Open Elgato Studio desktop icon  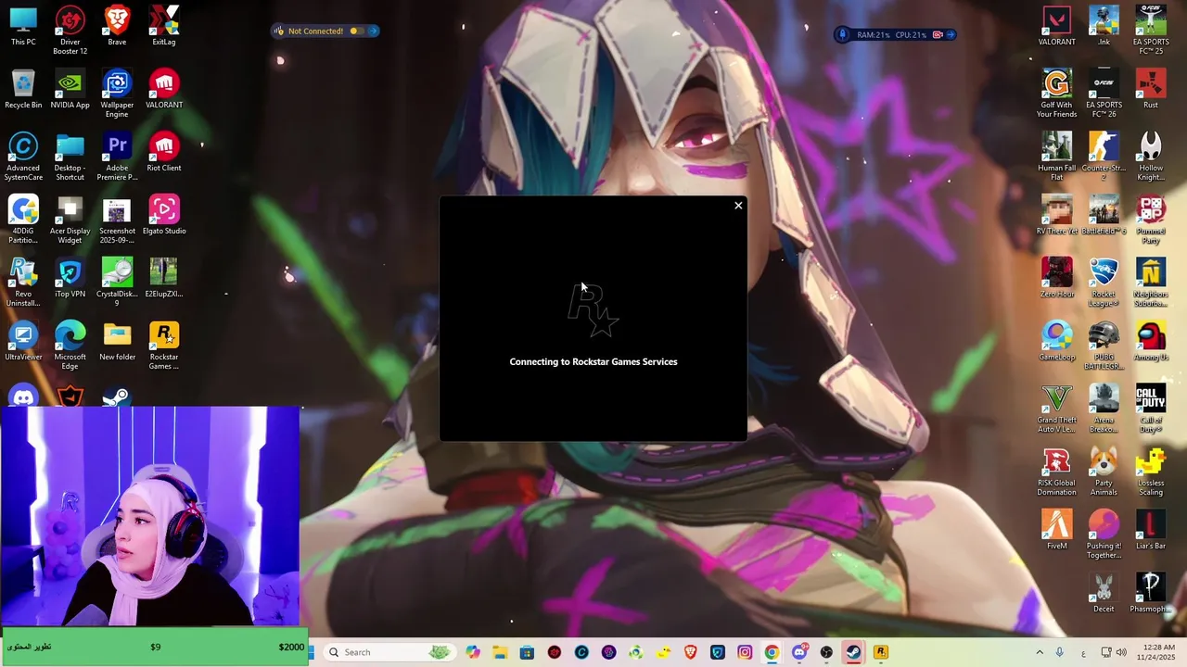tap(164, 215)
